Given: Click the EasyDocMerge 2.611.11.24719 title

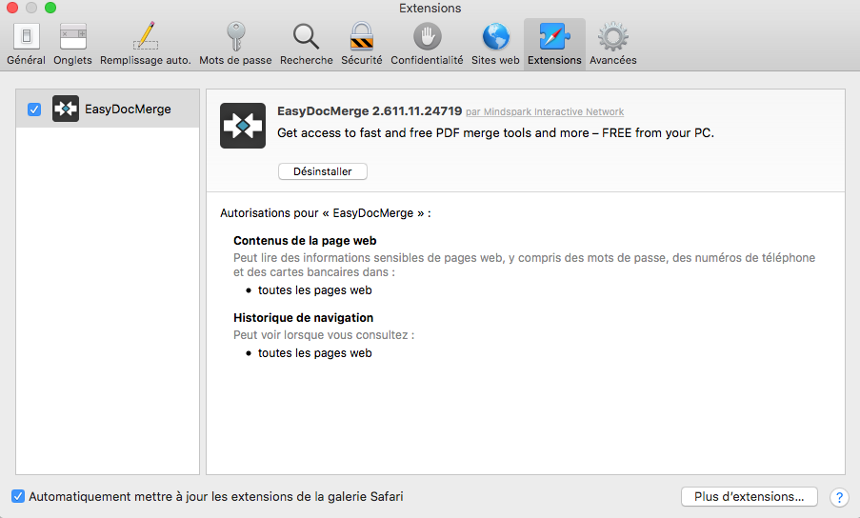Looking at the screenshot, I should tap(370, 111).
